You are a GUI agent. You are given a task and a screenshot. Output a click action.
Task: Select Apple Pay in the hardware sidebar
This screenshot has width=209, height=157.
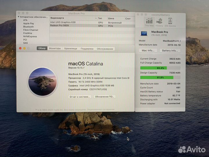tap(28, 24)
